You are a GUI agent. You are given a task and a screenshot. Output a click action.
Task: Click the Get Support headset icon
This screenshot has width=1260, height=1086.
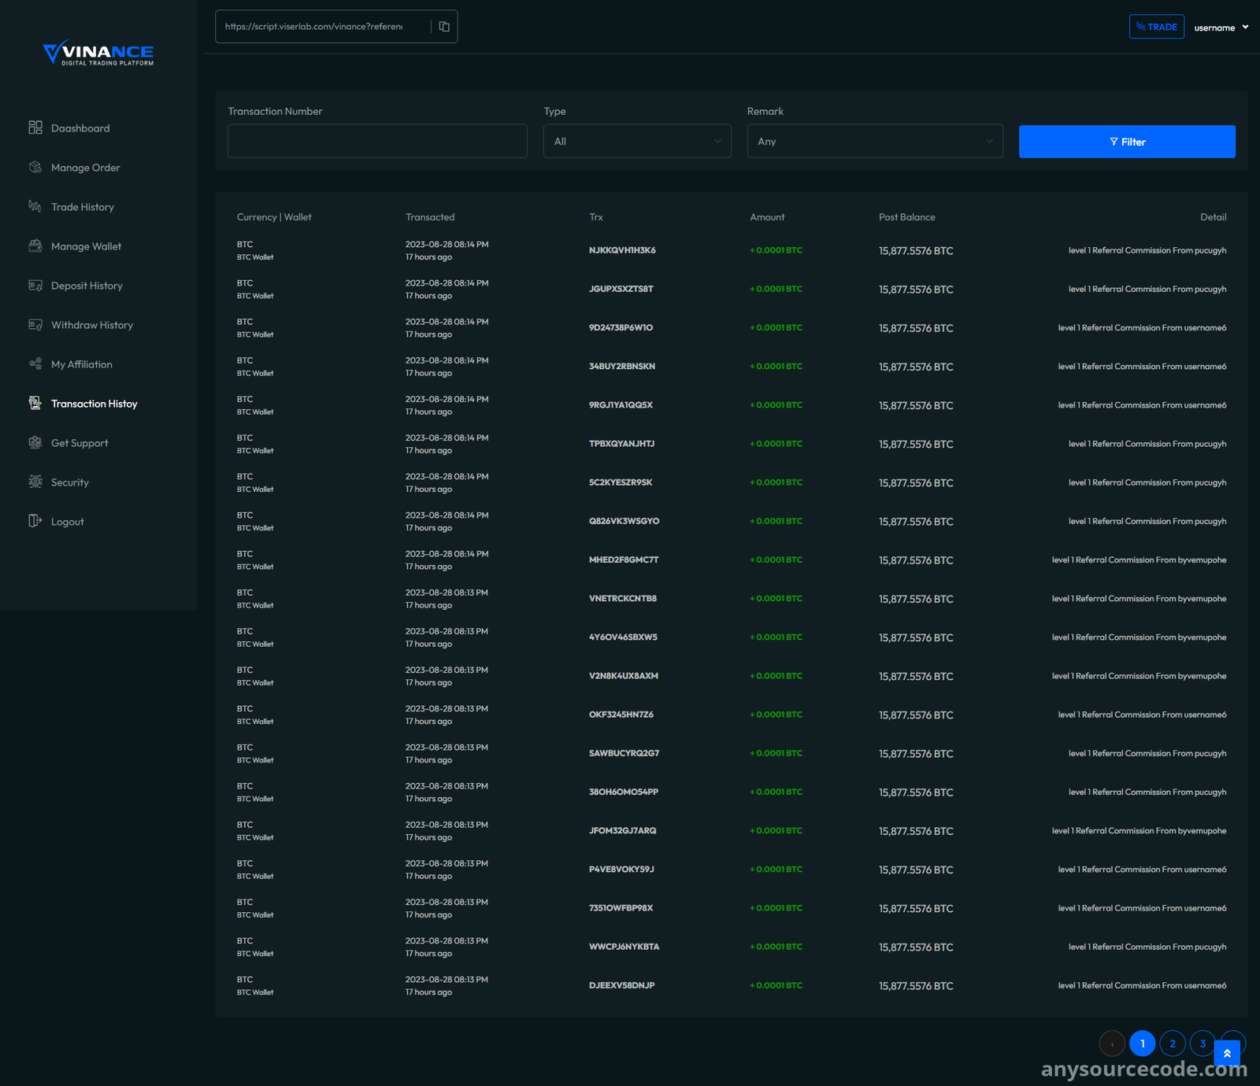pos(35,442)
